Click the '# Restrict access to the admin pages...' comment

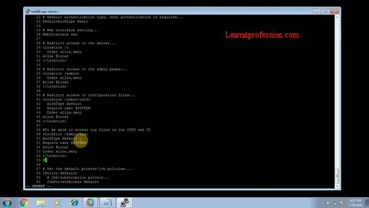[x=85, y=69]
